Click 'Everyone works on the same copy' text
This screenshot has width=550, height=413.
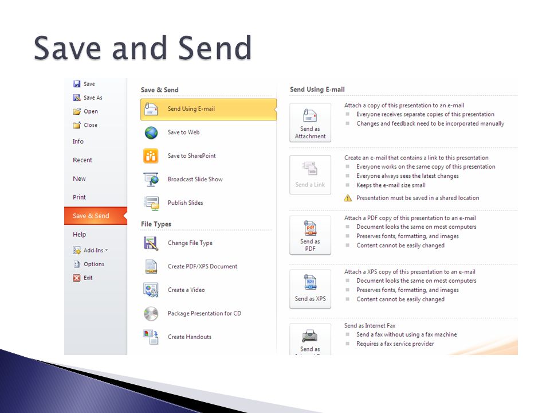pyautogui.click(x=426, y=167)
